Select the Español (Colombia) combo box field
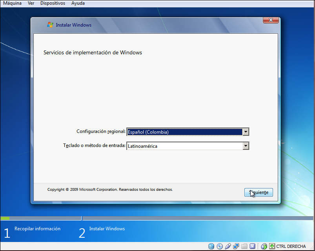315x251 pixels. click(188, 132)
